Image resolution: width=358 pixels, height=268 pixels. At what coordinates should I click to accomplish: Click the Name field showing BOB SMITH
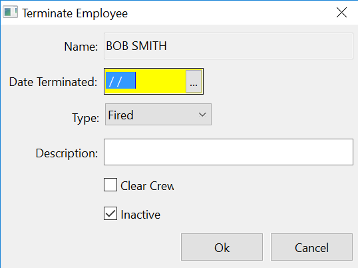[228, 46]
